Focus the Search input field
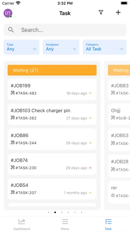130x232 pixels. [x=65, y=30]
